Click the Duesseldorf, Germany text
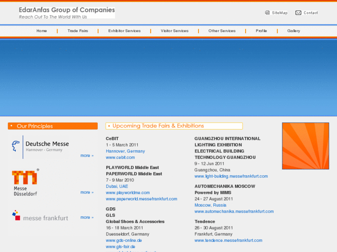 [x=127, y=234]
